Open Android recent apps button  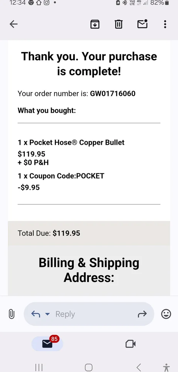pos(39,367)
